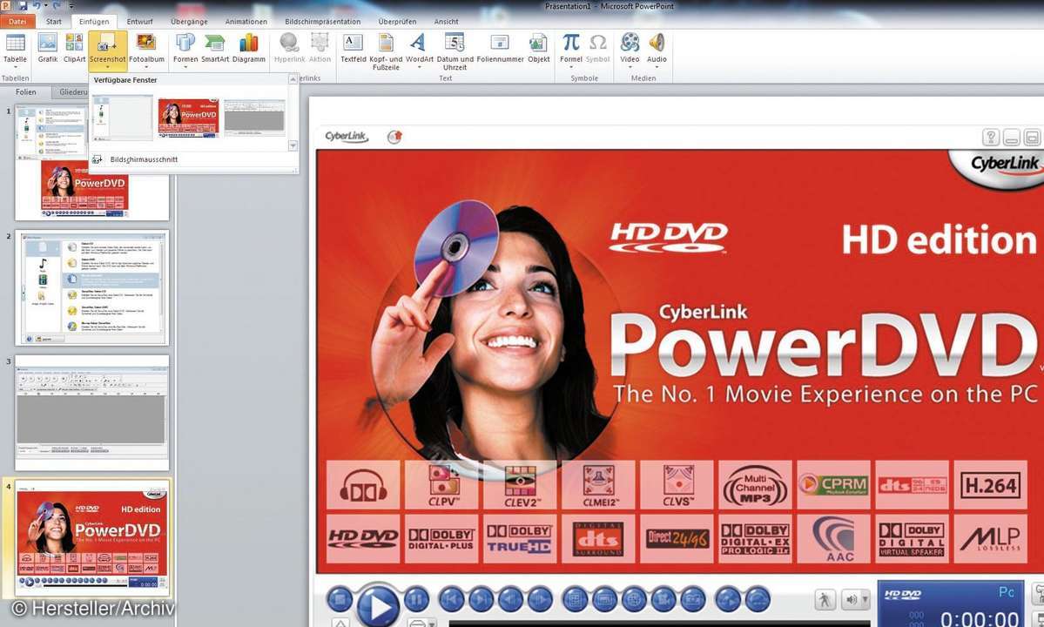Open the Entwurf ribbon tab
1044x627 pixels.
click(x=140, y=21)
